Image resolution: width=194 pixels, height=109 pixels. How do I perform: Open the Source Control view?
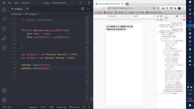point(4,29)
